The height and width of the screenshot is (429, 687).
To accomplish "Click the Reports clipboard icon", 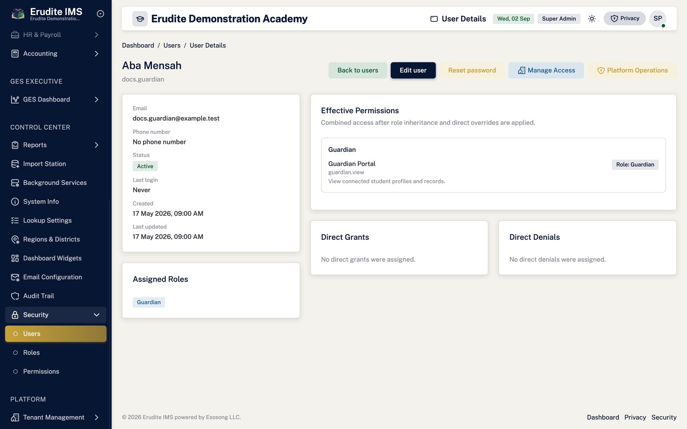I will [x=15, y=145].
